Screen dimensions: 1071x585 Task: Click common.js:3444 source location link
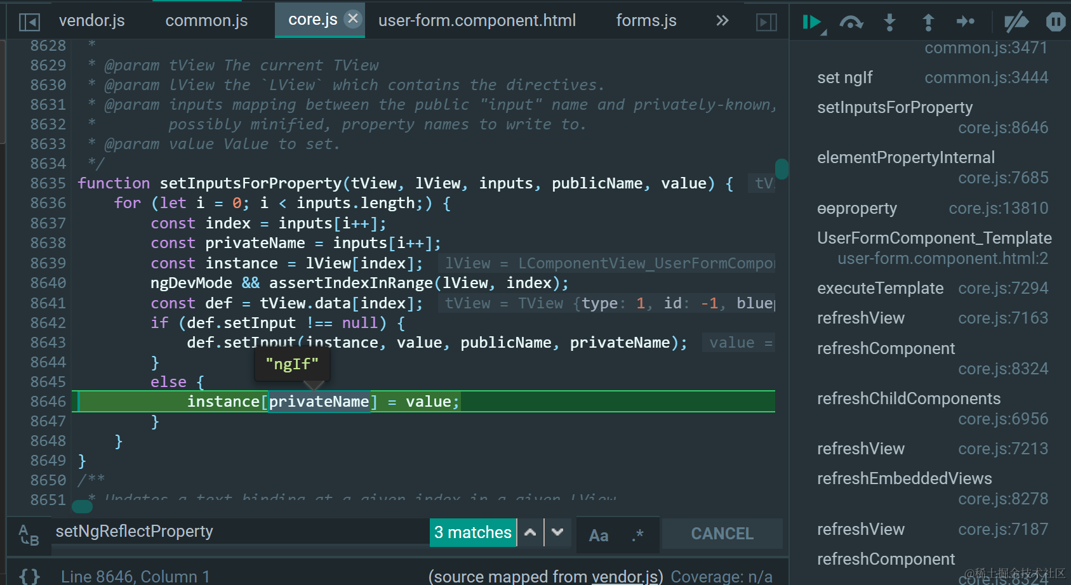[x=987, y=77]
